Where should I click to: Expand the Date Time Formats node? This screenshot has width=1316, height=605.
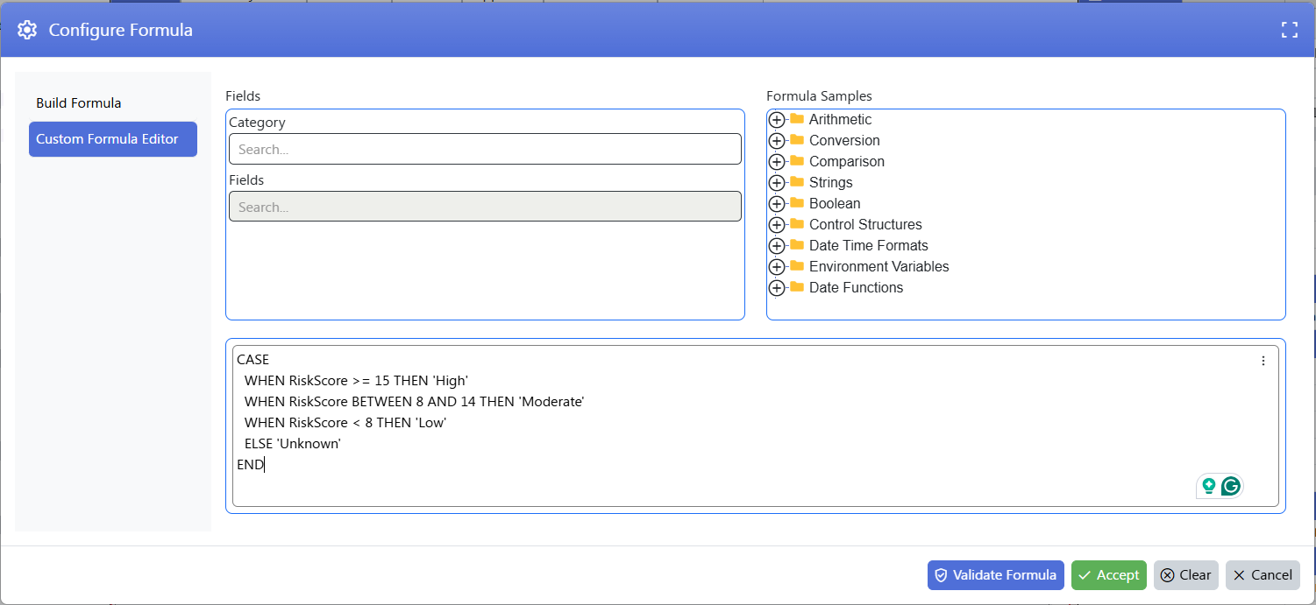coord(776,246)
